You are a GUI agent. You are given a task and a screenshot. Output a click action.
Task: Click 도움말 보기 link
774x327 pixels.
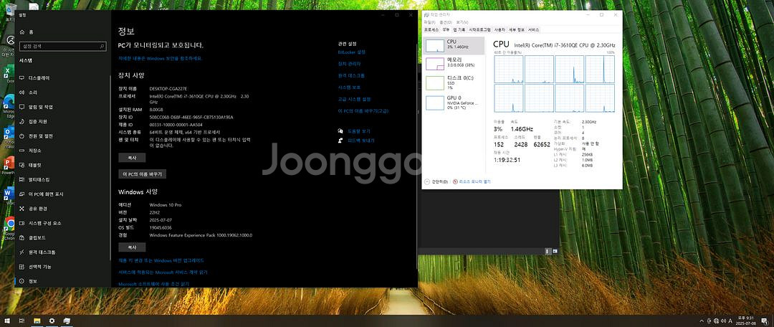coord(359,131)
